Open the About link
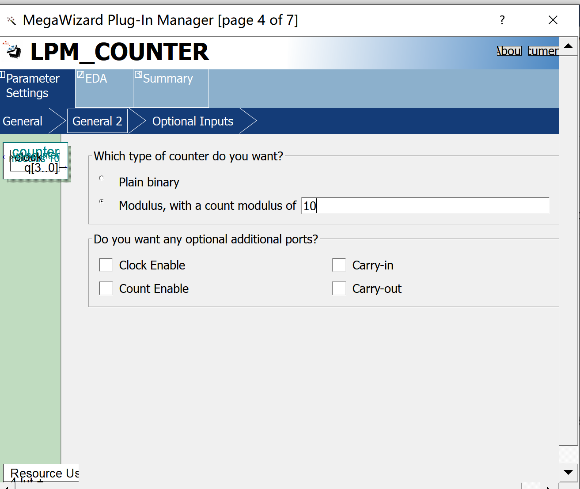 pyautogui.click(x=509, y=51)
